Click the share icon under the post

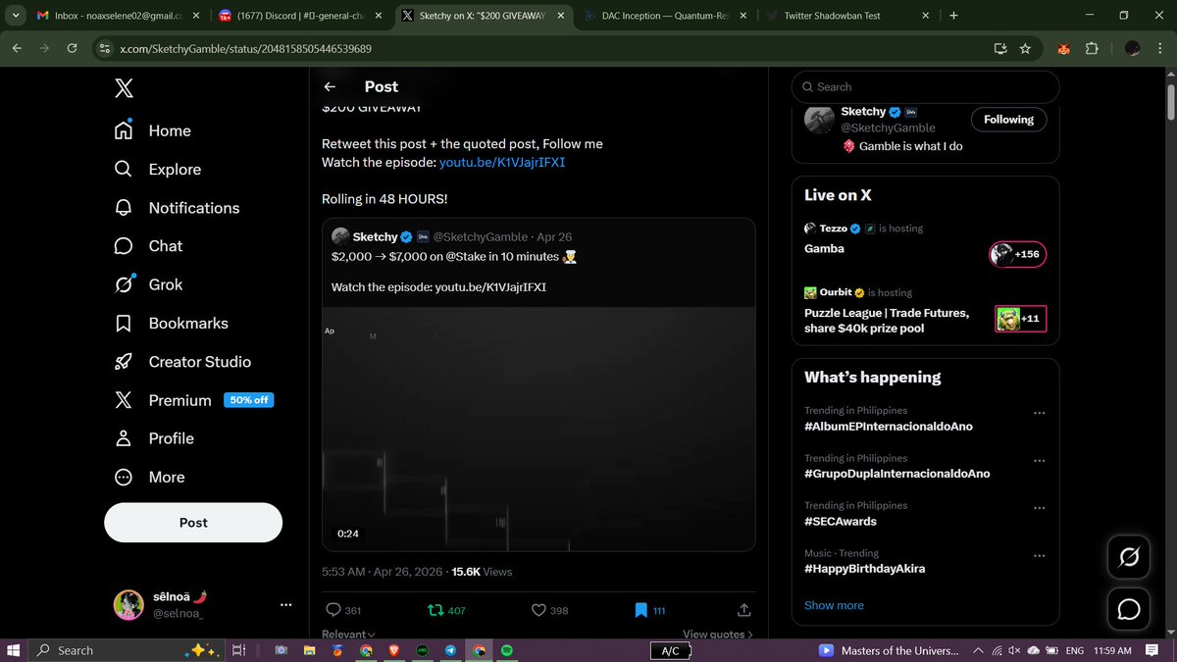pos(744,610)
